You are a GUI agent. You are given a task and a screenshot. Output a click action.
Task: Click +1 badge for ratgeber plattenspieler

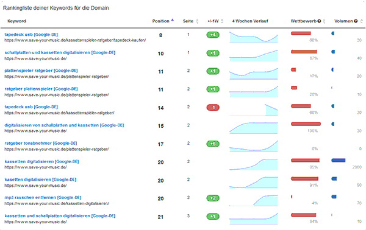tap(213, 89)
